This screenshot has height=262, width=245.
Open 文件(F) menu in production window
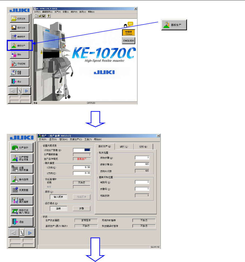(x=43, y=139)
